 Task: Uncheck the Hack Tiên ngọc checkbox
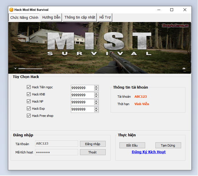pyautogui.click(x=29, y=87)
